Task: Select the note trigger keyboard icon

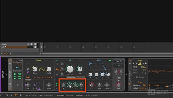Action: [x=140, y=63]
